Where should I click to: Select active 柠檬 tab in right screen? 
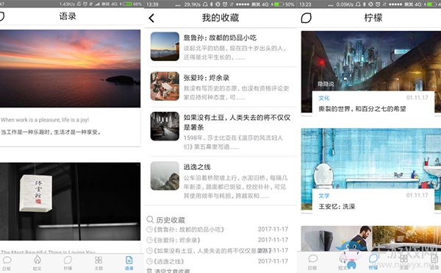[373, 263]
